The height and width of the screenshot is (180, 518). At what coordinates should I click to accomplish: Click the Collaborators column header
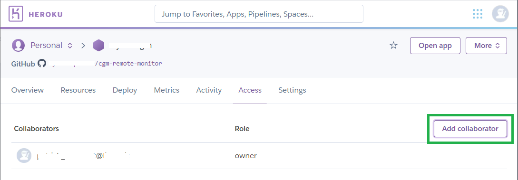click(36, 129)
